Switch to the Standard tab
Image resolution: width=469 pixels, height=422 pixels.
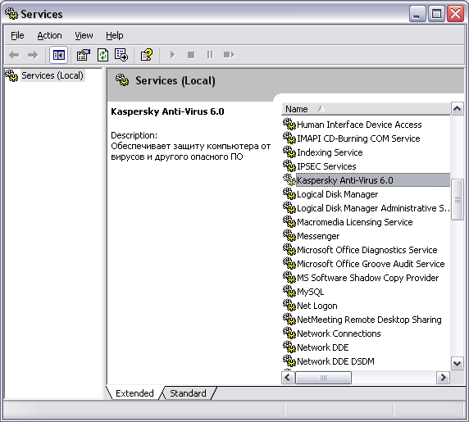(188, 393)
